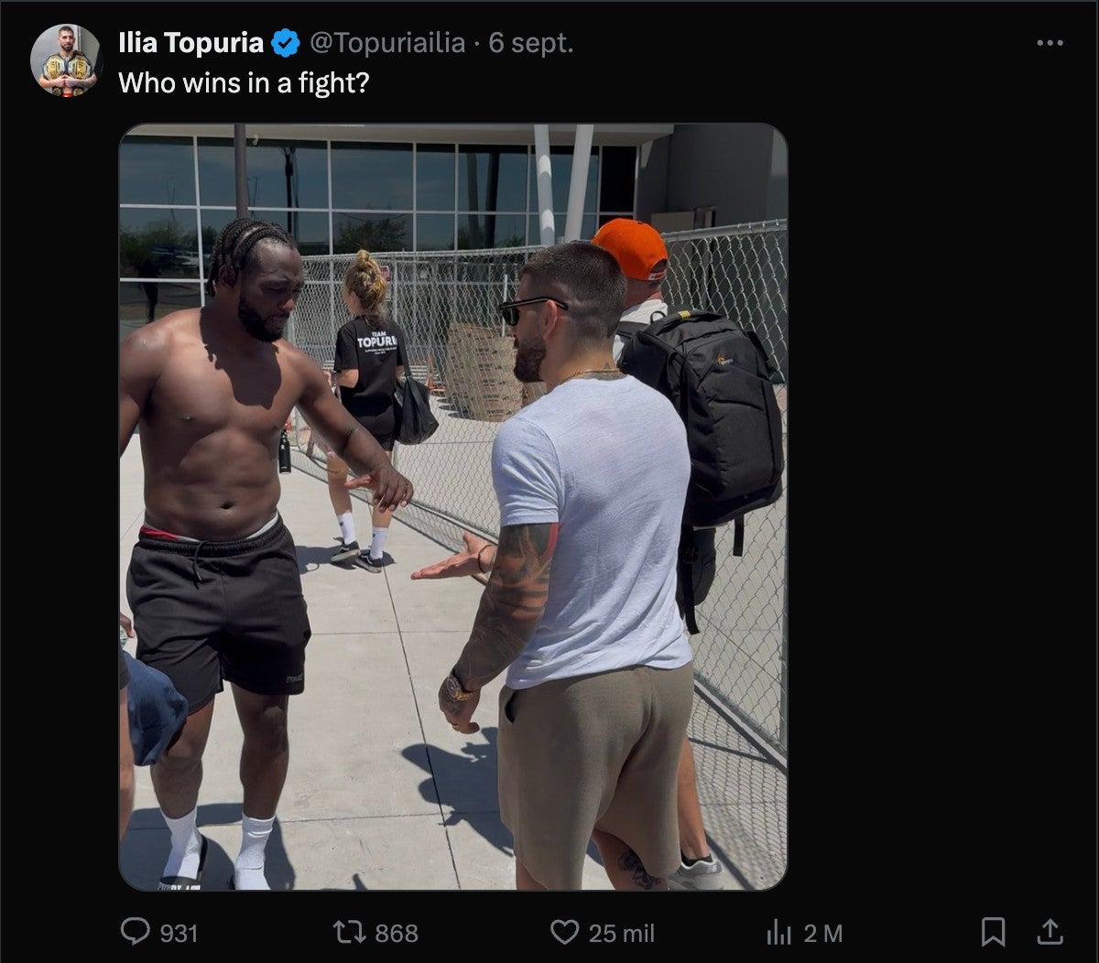Open the share tweet menu
The height and width of the screenshot is (963, 1099).
[x=1049, y=932]
